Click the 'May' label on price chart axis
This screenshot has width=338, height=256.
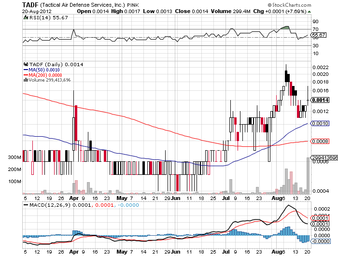click(122, 198)
